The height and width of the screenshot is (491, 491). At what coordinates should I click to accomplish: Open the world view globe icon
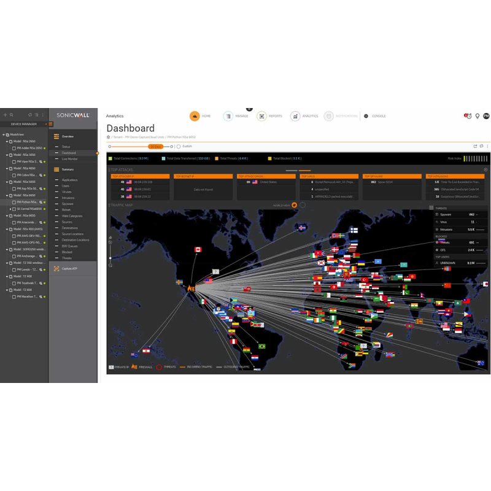[295, 206]
